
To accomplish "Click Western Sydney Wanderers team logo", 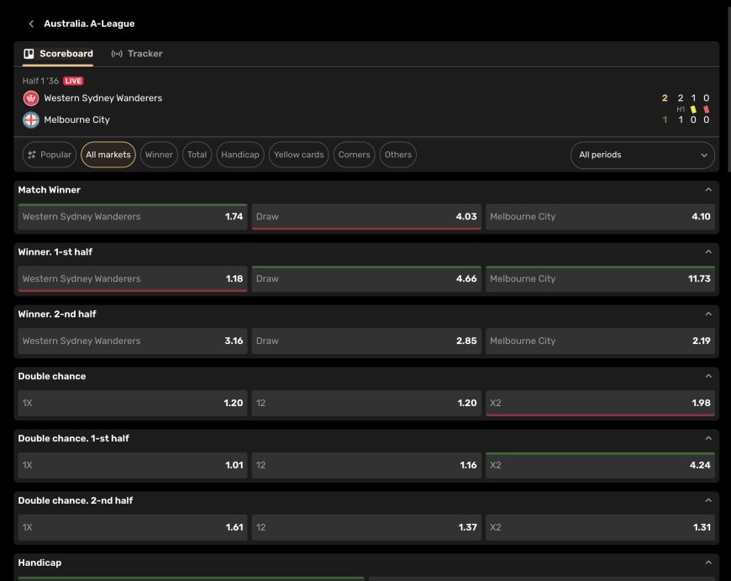I will click(31, 98).
